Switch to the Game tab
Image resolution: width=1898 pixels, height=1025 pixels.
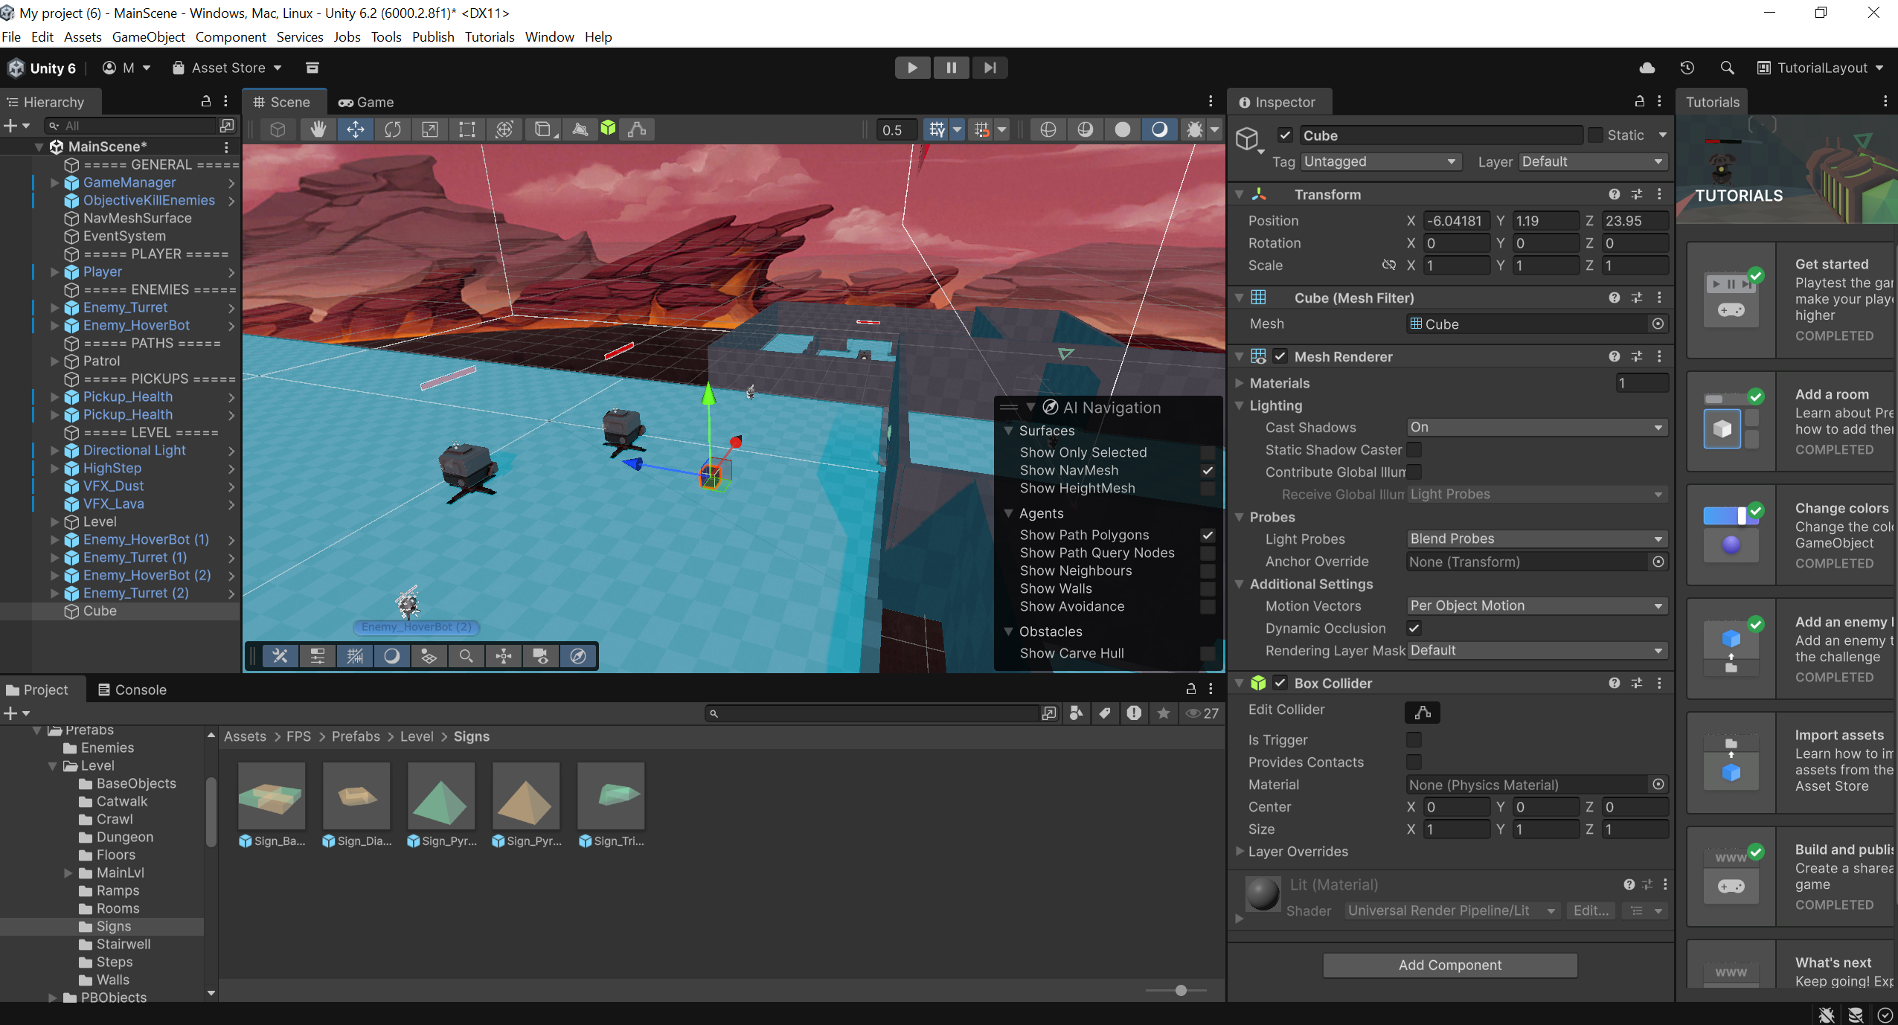(x=366, y=102)
